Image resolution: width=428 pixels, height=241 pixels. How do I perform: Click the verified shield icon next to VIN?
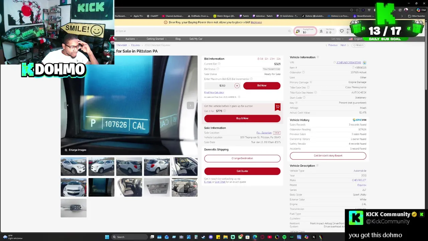click(x=364, y=63)
